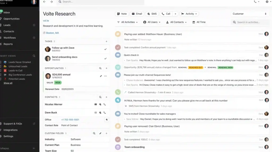
Task: Open the three-dot menu on the $24,000 opportunity
Action: [105, 76]
